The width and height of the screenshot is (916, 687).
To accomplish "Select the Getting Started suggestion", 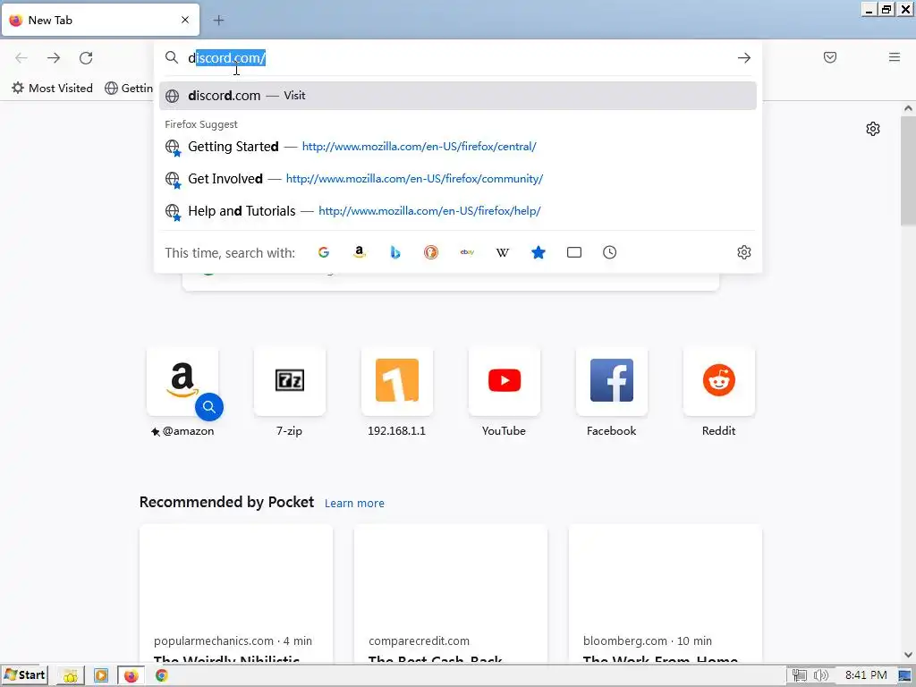I will tap(457, 147).
